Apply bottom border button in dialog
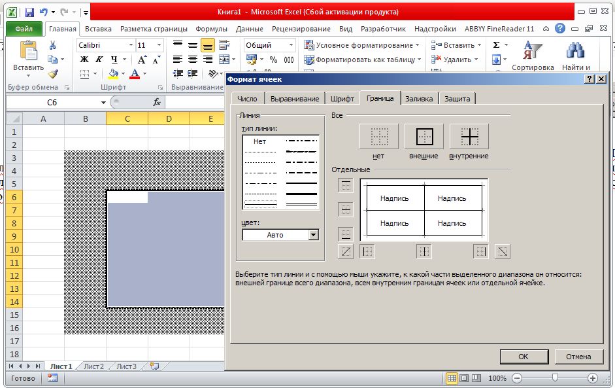The width and height of the screenshot is (615, 388). point(346,234)
